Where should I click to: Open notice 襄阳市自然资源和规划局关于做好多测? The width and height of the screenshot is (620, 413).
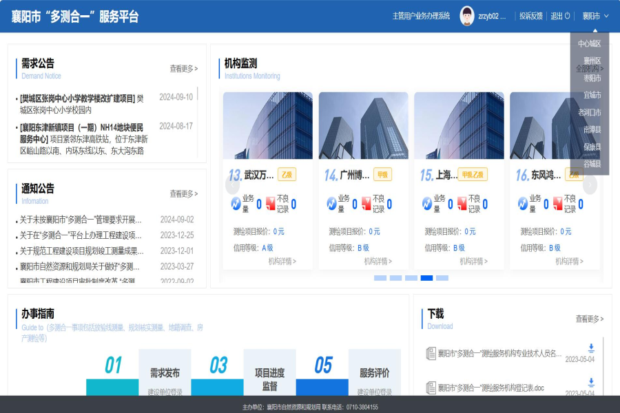(79, 267)
